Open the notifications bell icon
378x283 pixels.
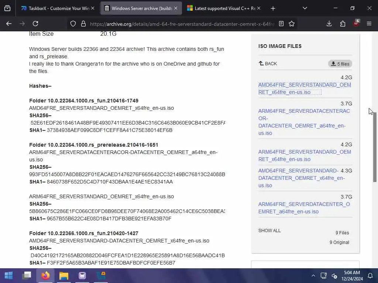[x=370, y=276]
